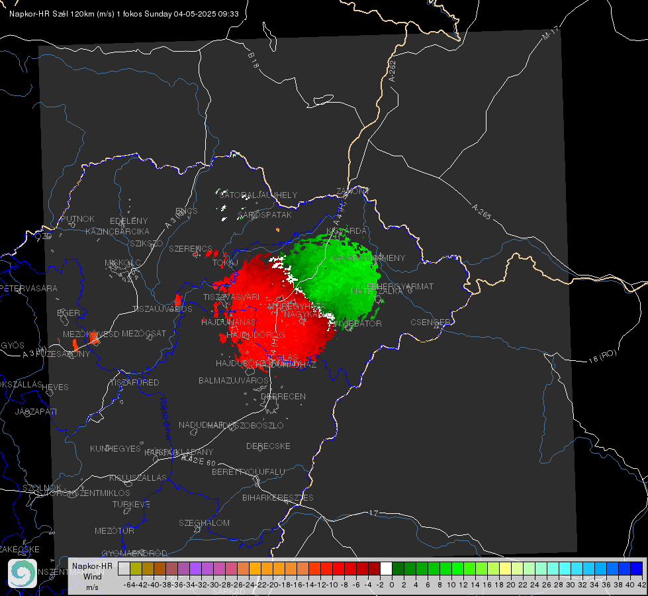The image size is (648, 596).
Task: Select the MEZŐKÖVESD label
Action: 91,334
